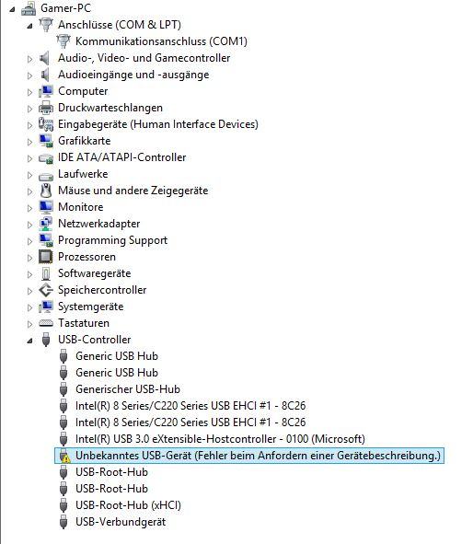Click the Laufwerke drive icon

click(x=46, y=176)
